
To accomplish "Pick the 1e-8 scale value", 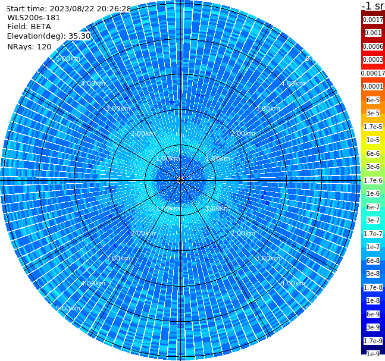I will click(x=373, y=300).
